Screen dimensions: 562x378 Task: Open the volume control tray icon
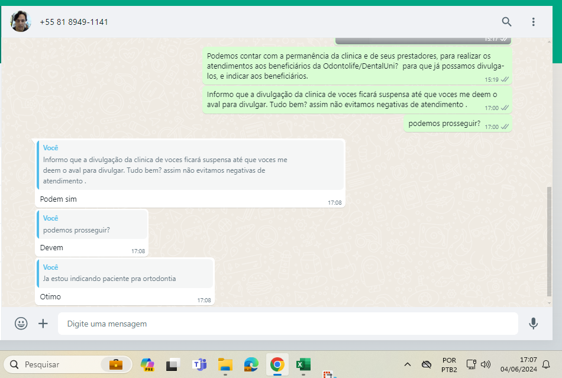pos(485,364)
